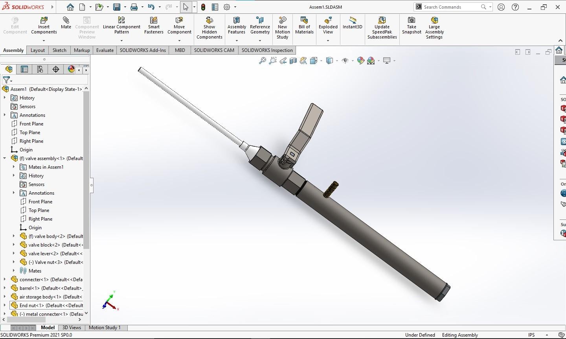Expand Mates in Assem1 folder
The image size is (566, 339).
click(14, 167)
